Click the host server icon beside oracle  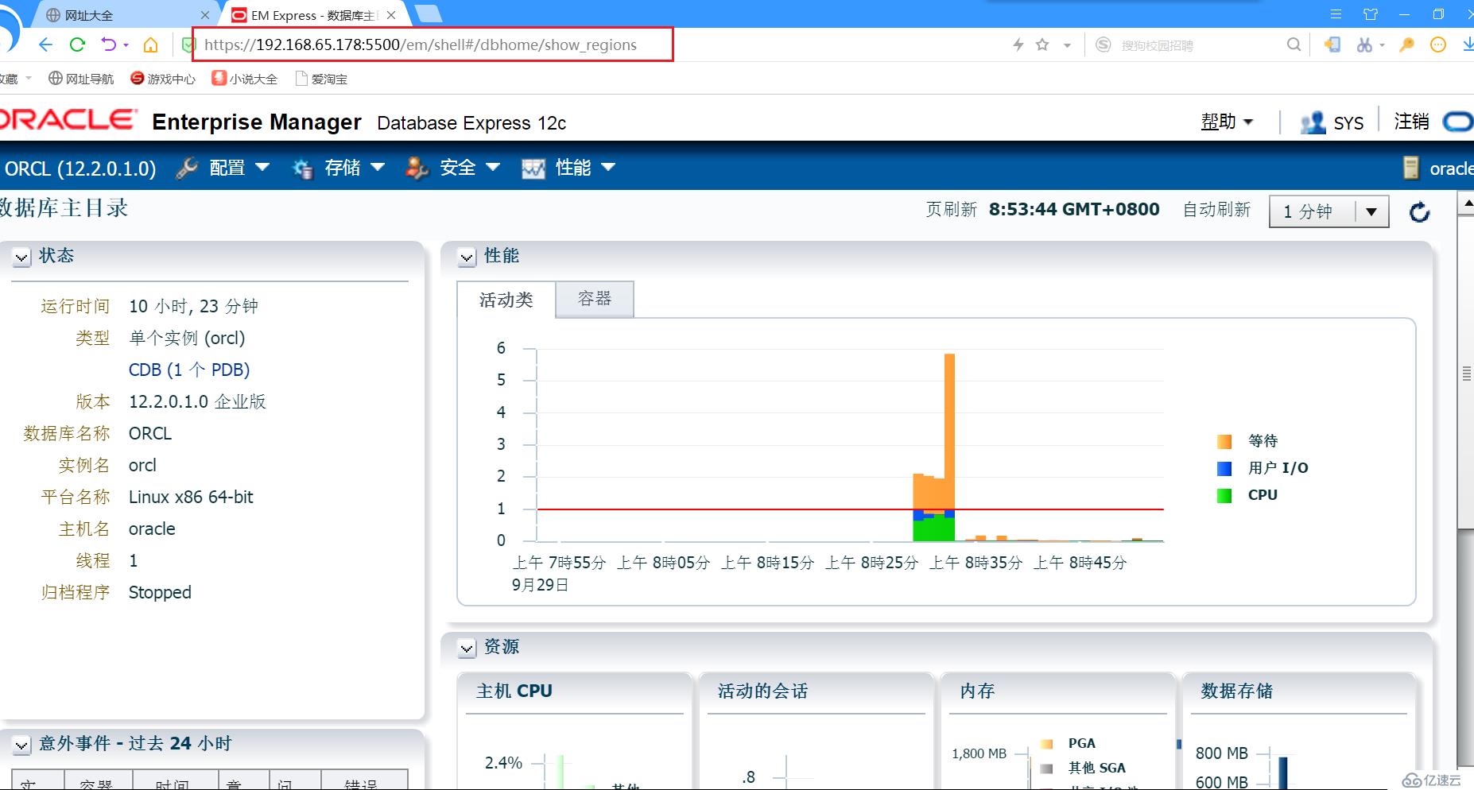pos(1411,168)
